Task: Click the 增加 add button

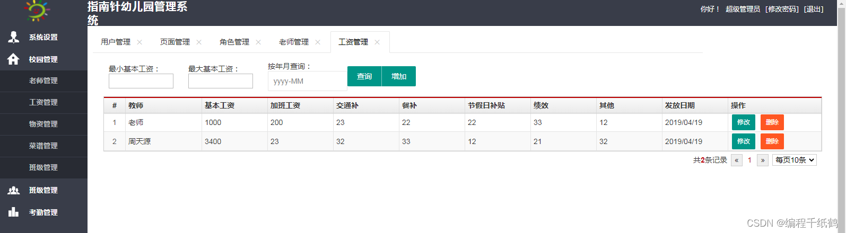Action: pyautogui.click(x=399, y=76)
